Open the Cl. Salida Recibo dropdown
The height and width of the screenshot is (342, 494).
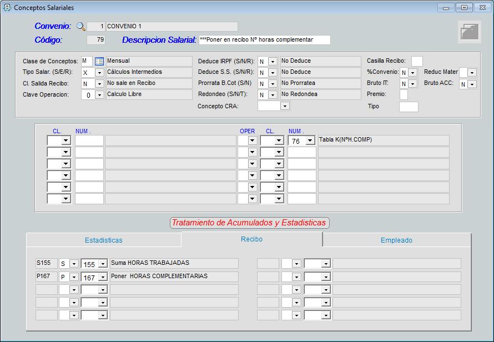point(99,84)
